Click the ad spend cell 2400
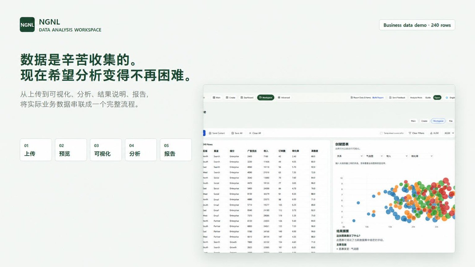Image resolution: width=475 pixels, height=267 pixels. tap(250, 156)
